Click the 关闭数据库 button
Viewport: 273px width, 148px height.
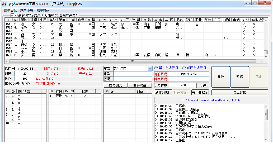[200, 92]
